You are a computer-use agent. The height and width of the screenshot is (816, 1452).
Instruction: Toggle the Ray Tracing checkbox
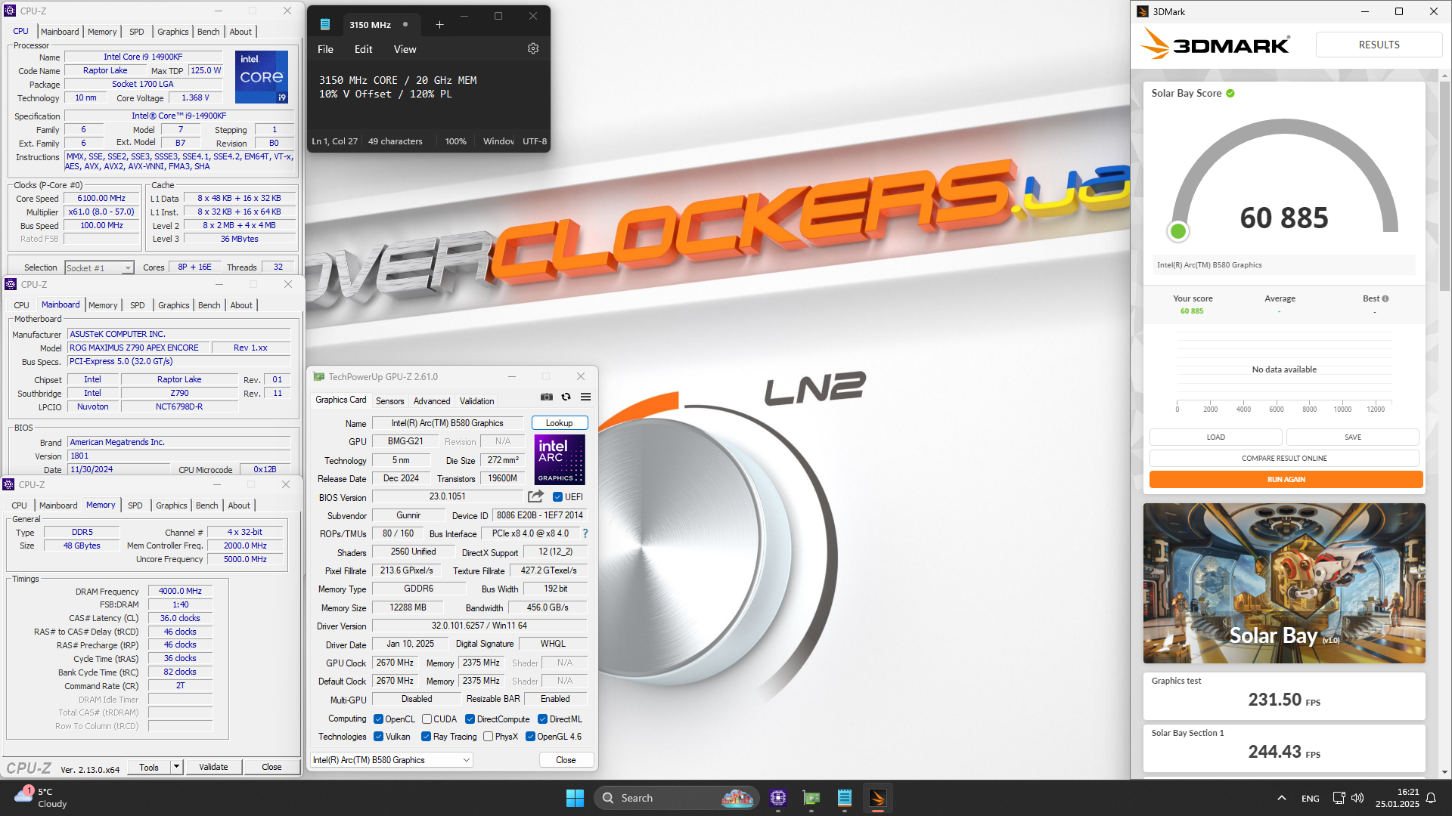426,737
